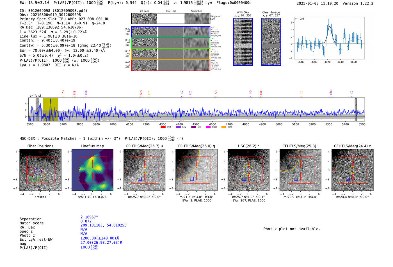The image size is (393, 267).
Task: Open the CFHTLS/Meg(26.0) g image
Action: [x=196, y=170]
